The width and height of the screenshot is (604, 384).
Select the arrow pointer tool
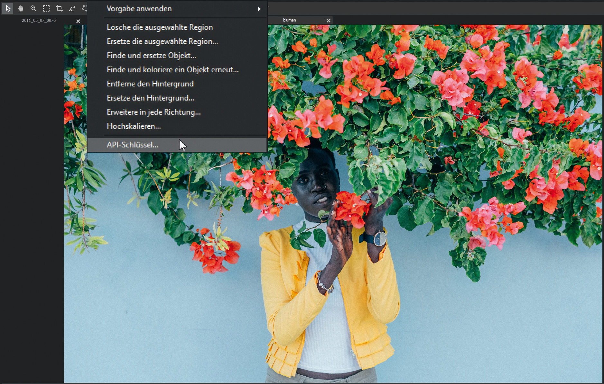[x=8, y=8]
